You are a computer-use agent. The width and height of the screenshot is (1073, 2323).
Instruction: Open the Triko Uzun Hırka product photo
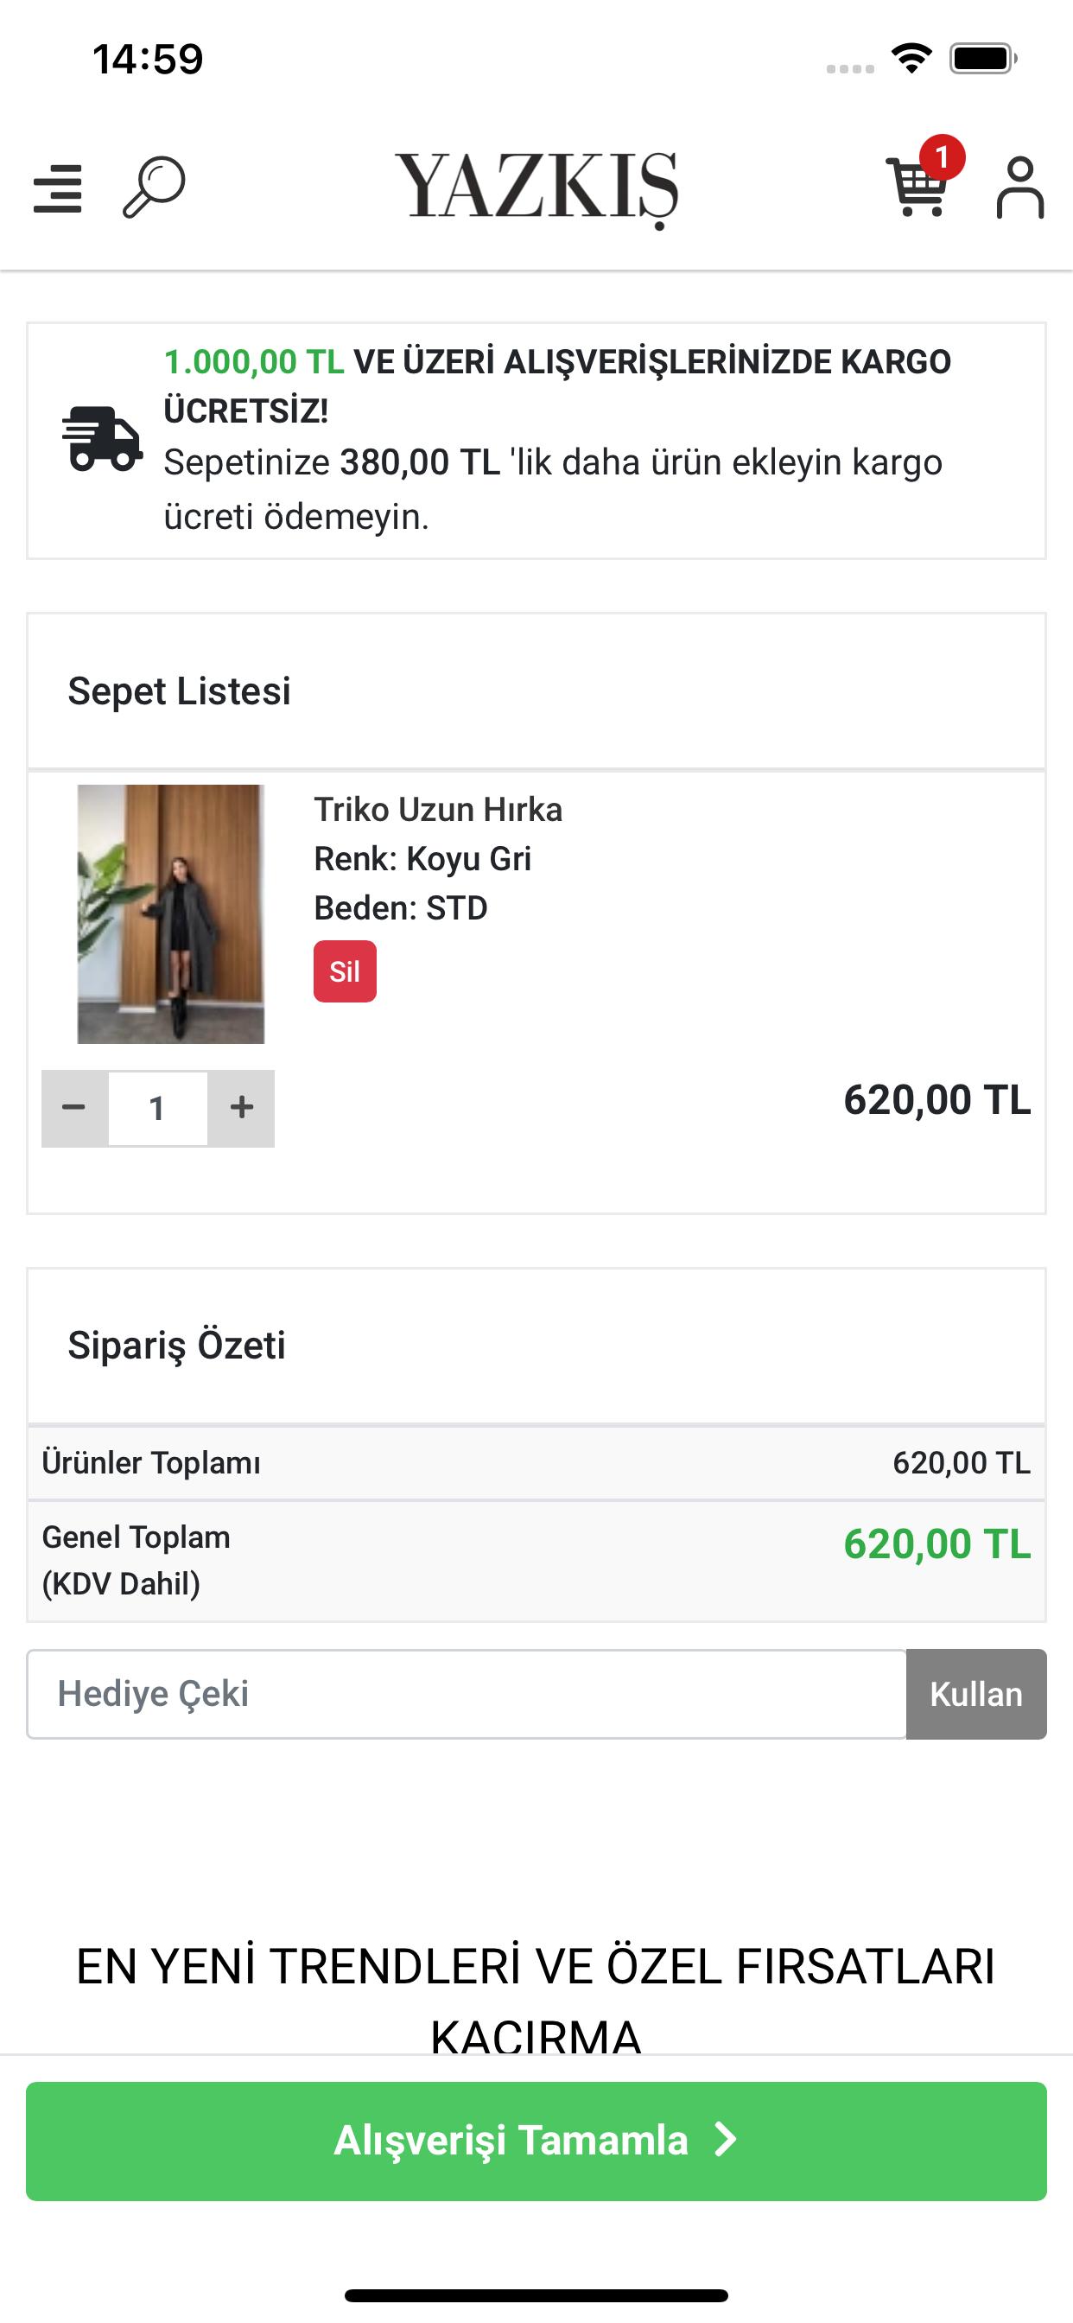click(170, 914)
